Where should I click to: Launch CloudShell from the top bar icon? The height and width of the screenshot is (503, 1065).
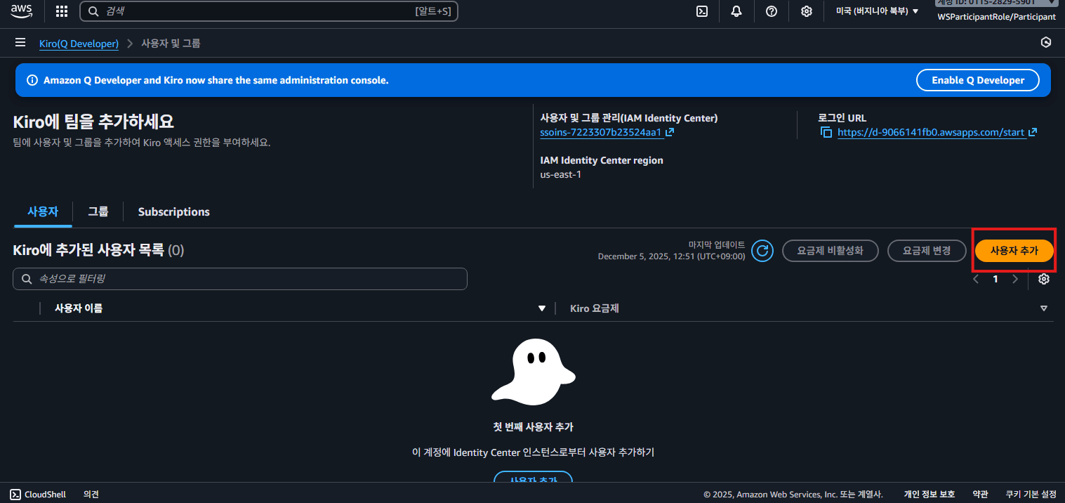701,11
